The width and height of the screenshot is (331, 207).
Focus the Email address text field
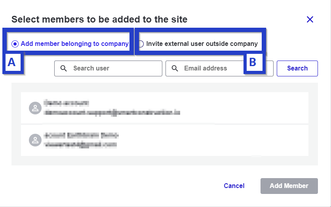click(x=219, y=68)
